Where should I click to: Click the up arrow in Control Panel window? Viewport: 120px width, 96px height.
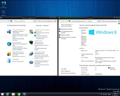[9, 21]
